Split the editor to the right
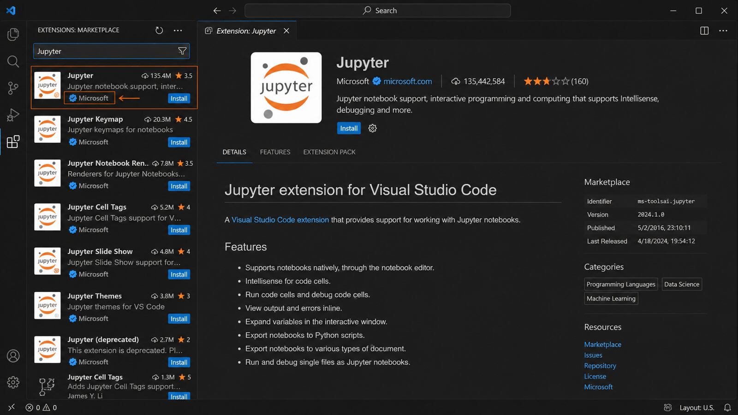This screenshot has height=415, width=738. pyautogui.click(x=704, y=31)
